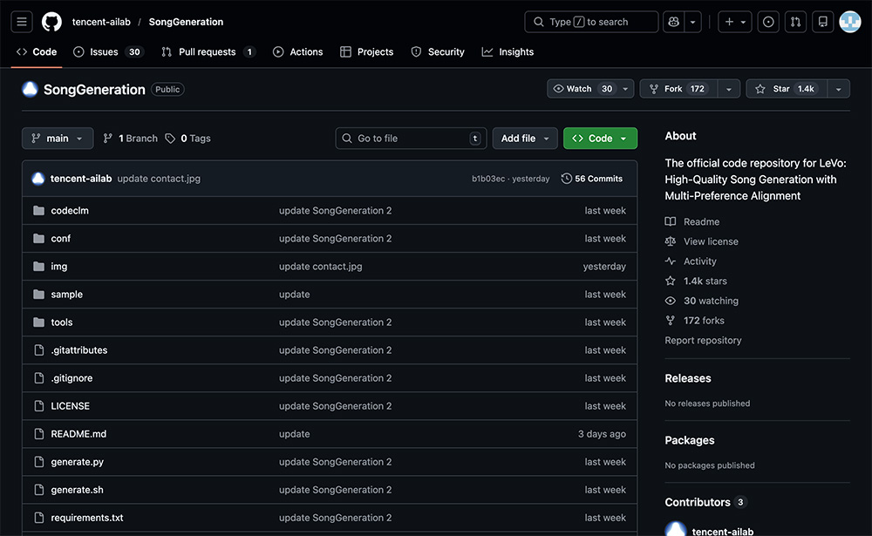View the 30 watching link
Screen dimensions: 872x536
711,301
